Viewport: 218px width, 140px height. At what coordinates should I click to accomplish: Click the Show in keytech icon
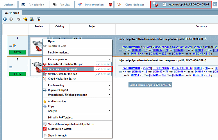click(x=45, y=135)
